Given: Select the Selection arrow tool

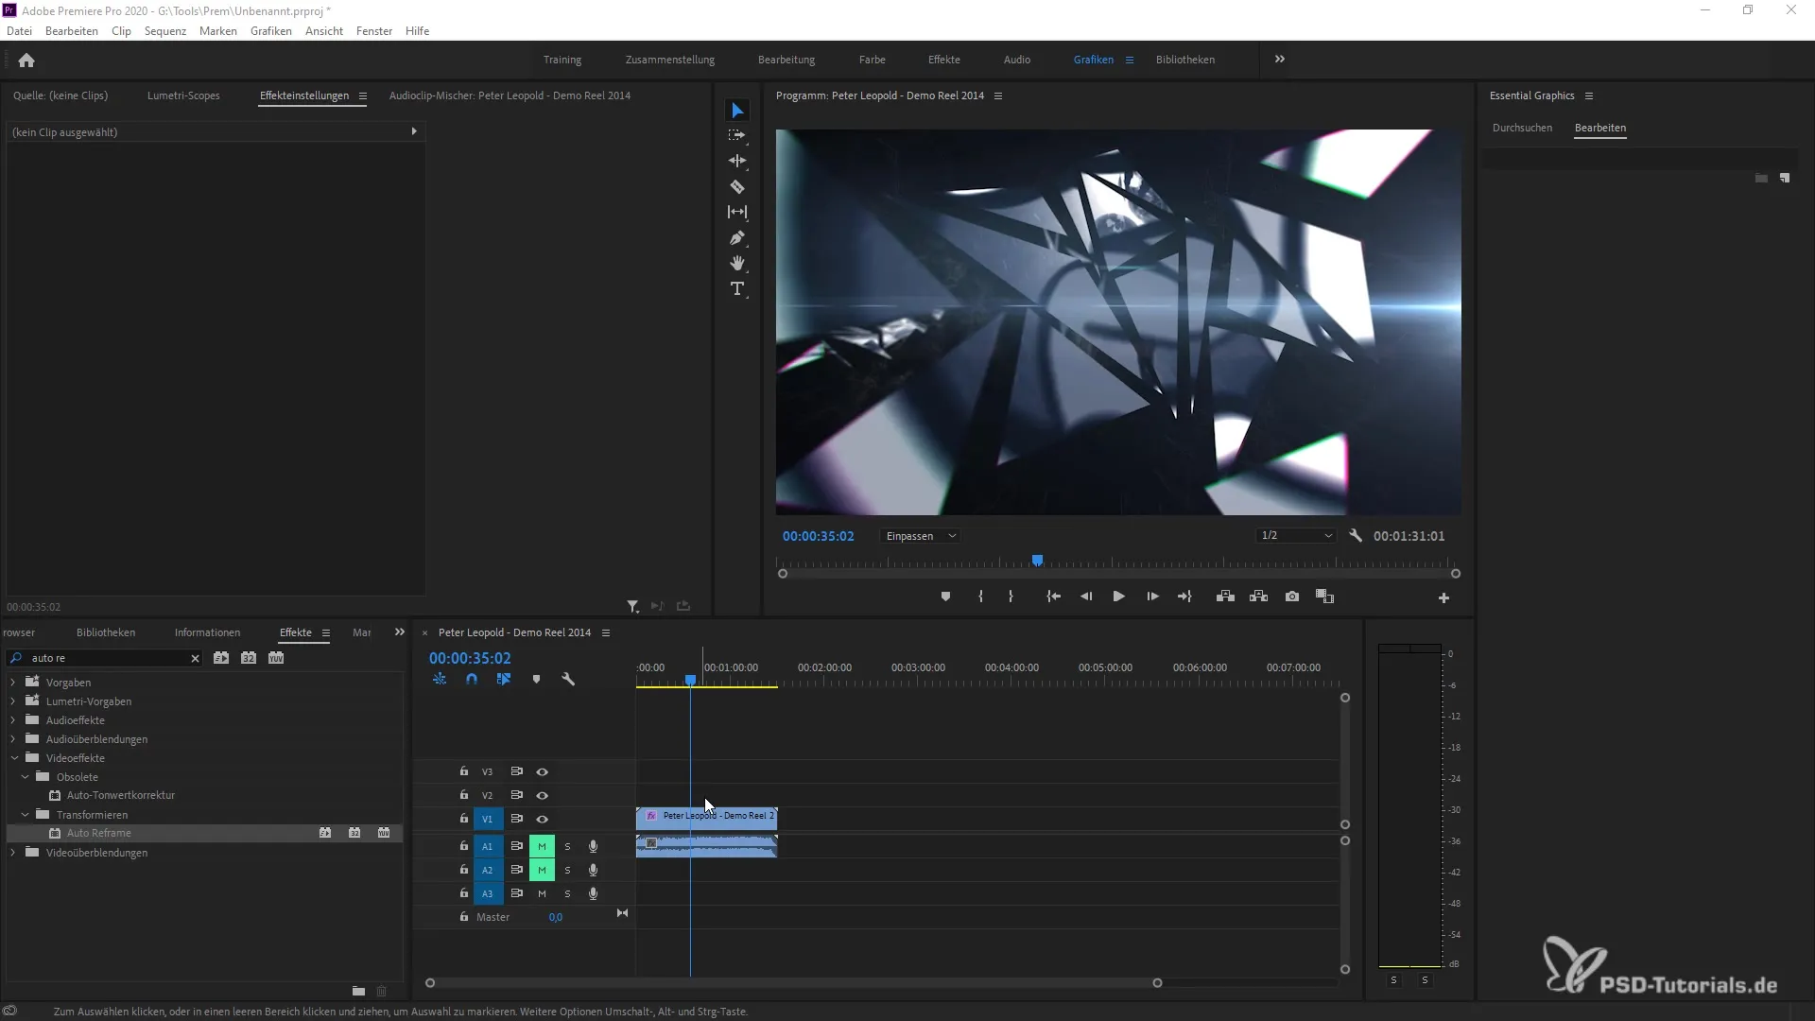Looking at the screenshot, I should click(x=737, y=111).
